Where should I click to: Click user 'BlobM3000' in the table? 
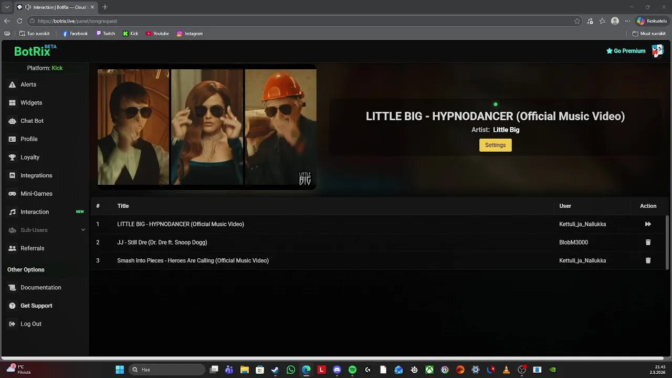click(x=573, y=243)
